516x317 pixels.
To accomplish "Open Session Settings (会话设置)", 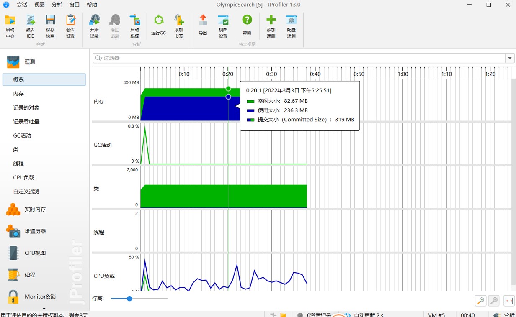I will click(x=70, y=26).
